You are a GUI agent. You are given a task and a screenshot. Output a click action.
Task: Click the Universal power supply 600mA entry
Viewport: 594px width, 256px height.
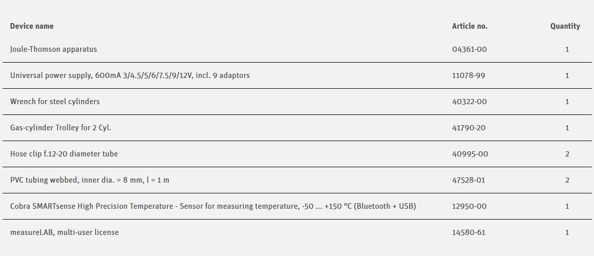click(x=130, y=75)
